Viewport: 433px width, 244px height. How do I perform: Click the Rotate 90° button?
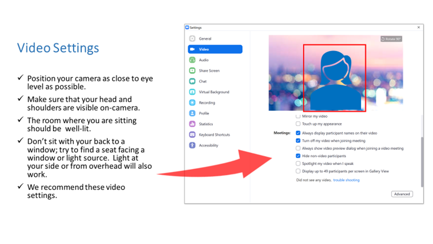[391, 39]
